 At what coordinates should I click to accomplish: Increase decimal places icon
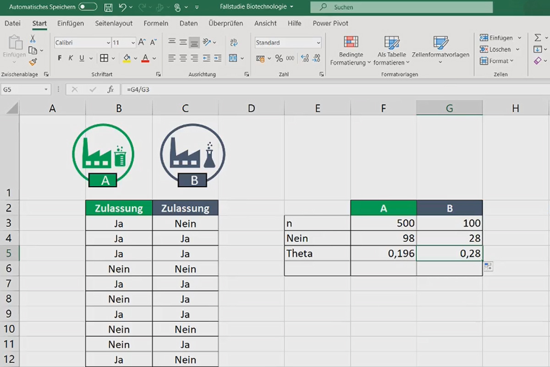304,58
